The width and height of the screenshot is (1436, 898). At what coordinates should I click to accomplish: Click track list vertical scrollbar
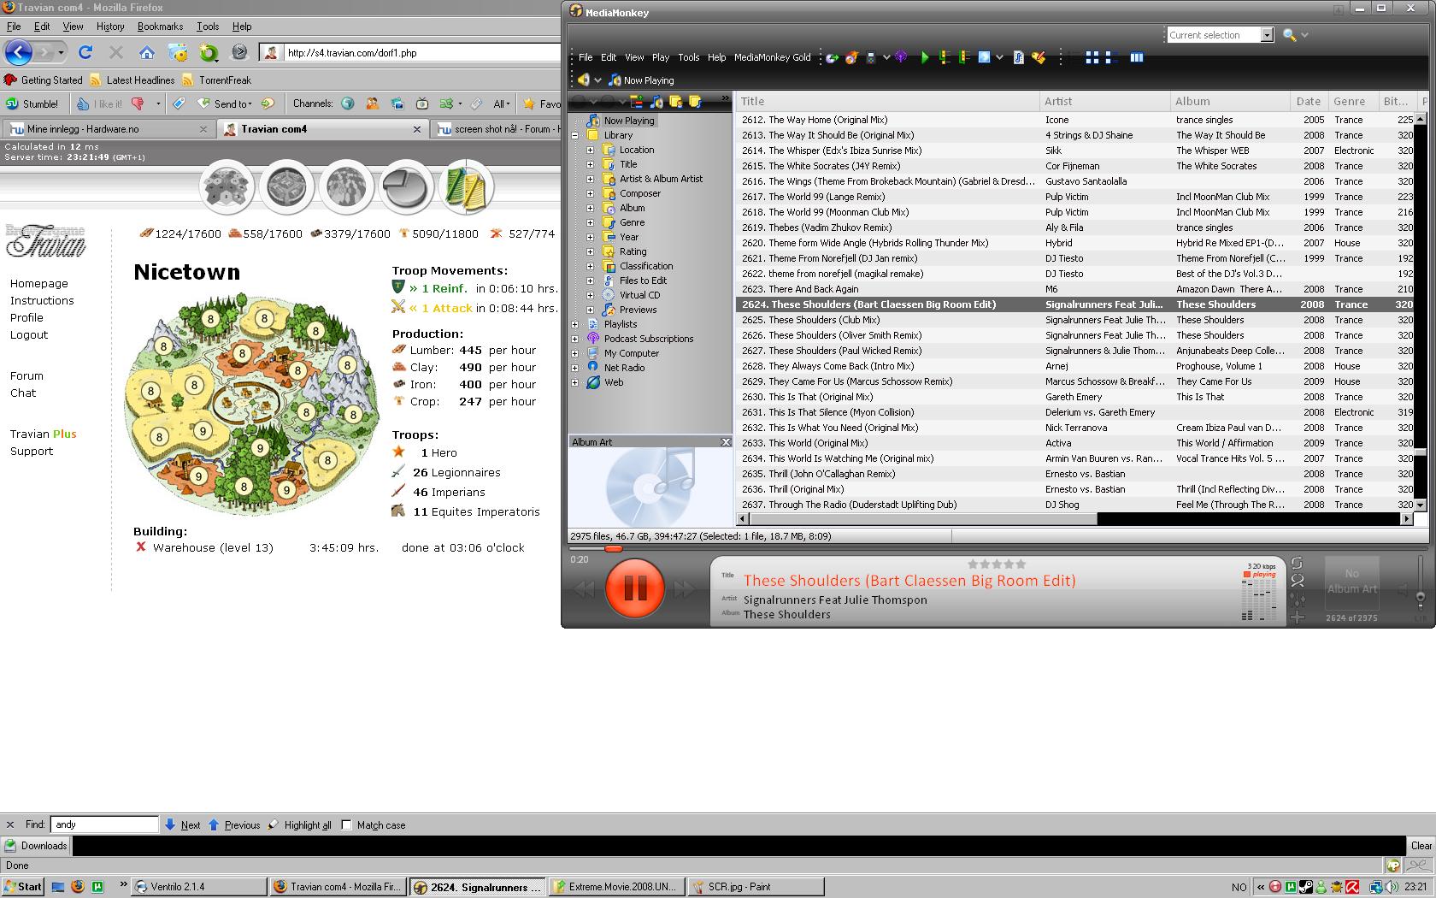point(1420,312)
